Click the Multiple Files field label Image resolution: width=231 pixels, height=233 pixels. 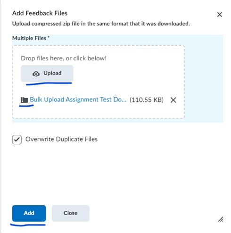pyautogui.click(x=29, y=38)
